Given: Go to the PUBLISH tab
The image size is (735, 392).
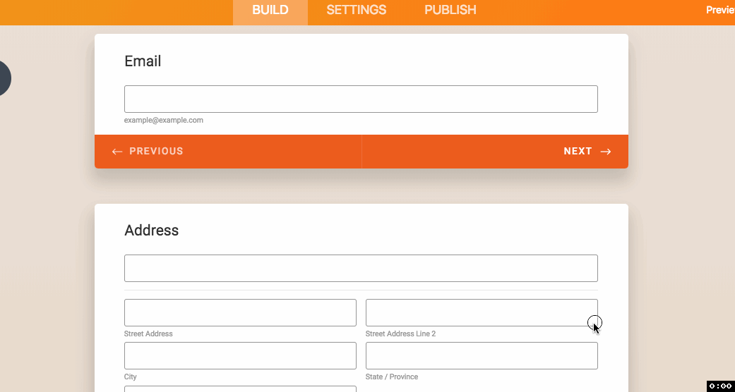Looking at the screenshot, I should pyautogui.click(x=450, y=10).
